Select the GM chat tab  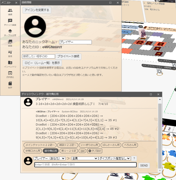[x=82, y=151]
